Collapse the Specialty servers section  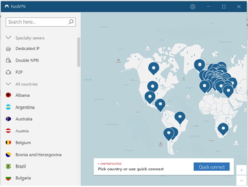pyautogui.click(x=8, y=37)
